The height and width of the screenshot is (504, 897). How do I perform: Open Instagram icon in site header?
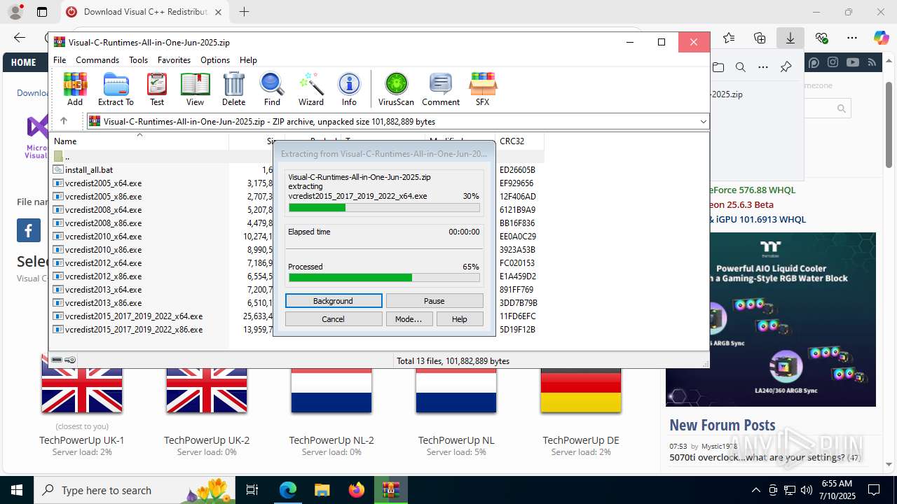(x=833, y=62)
